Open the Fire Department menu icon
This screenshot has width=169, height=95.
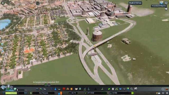coord(68,89)
